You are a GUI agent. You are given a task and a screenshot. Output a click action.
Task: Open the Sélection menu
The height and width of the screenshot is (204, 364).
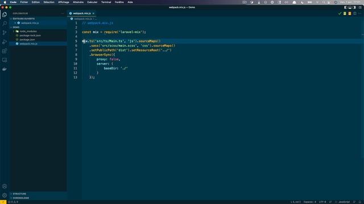[49, 2]
